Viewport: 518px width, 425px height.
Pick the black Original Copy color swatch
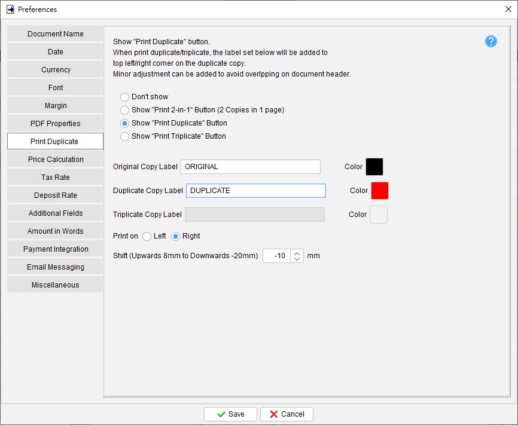(x=374, y=167)
